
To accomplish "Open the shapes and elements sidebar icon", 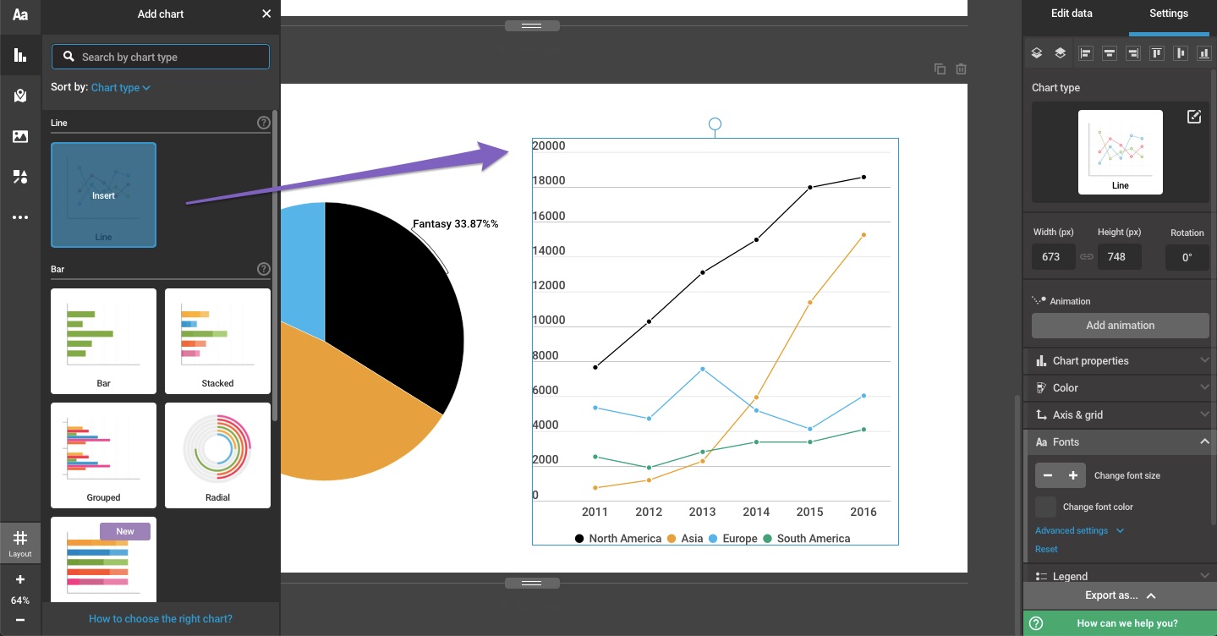I will pos(20,177).
